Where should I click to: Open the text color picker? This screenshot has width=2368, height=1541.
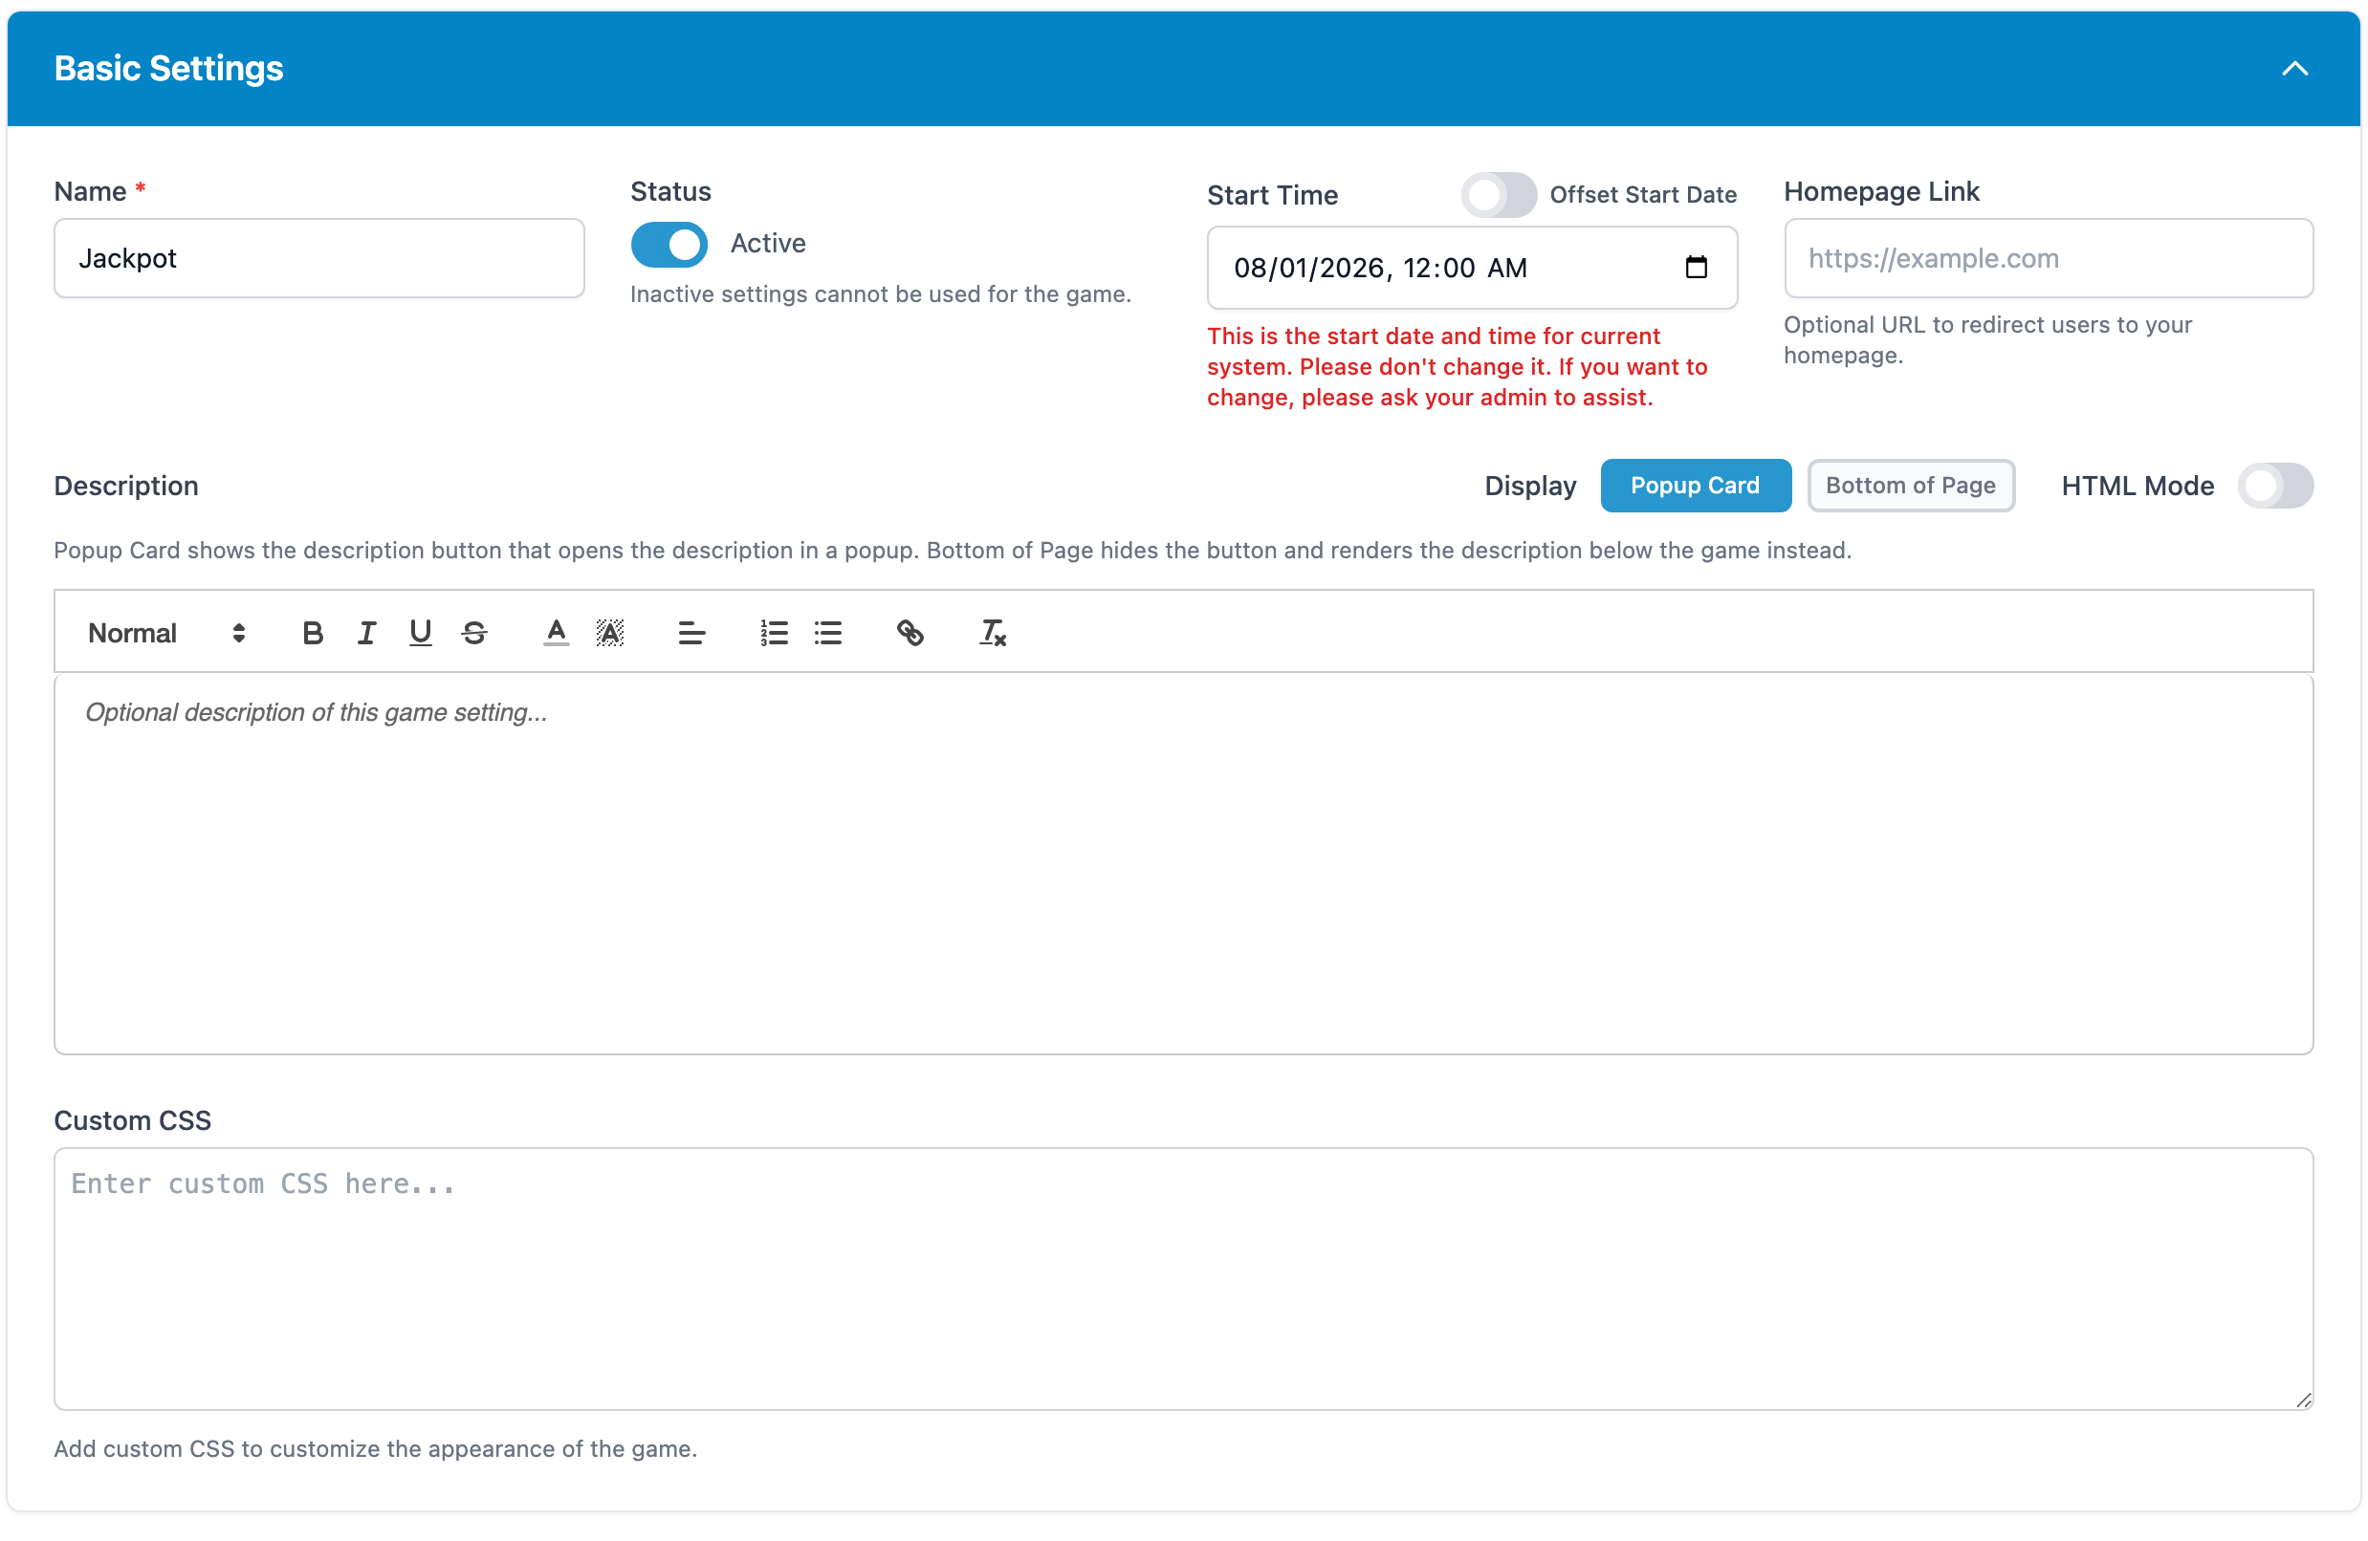coord(557,633)
